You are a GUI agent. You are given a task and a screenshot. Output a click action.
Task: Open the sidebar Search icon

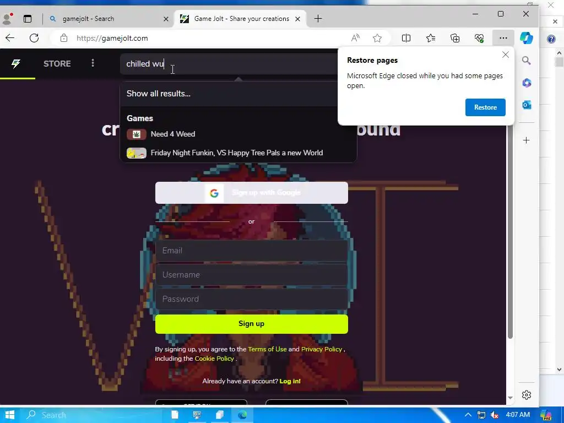pyautogui.click(x=526, y=61)
